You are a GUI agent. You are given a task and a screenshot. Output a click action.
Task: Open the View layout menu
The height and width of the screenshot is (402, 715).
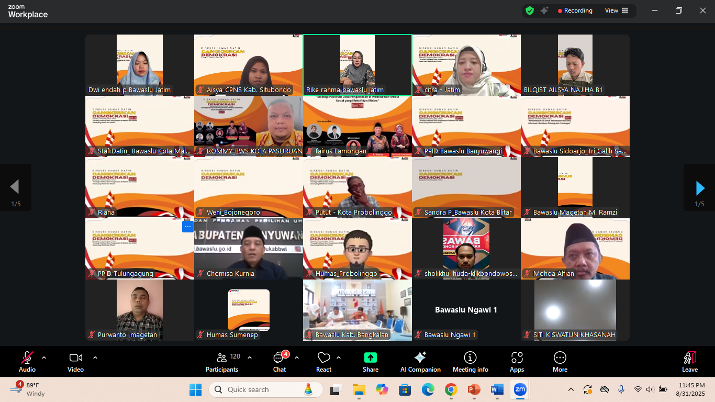617,10
